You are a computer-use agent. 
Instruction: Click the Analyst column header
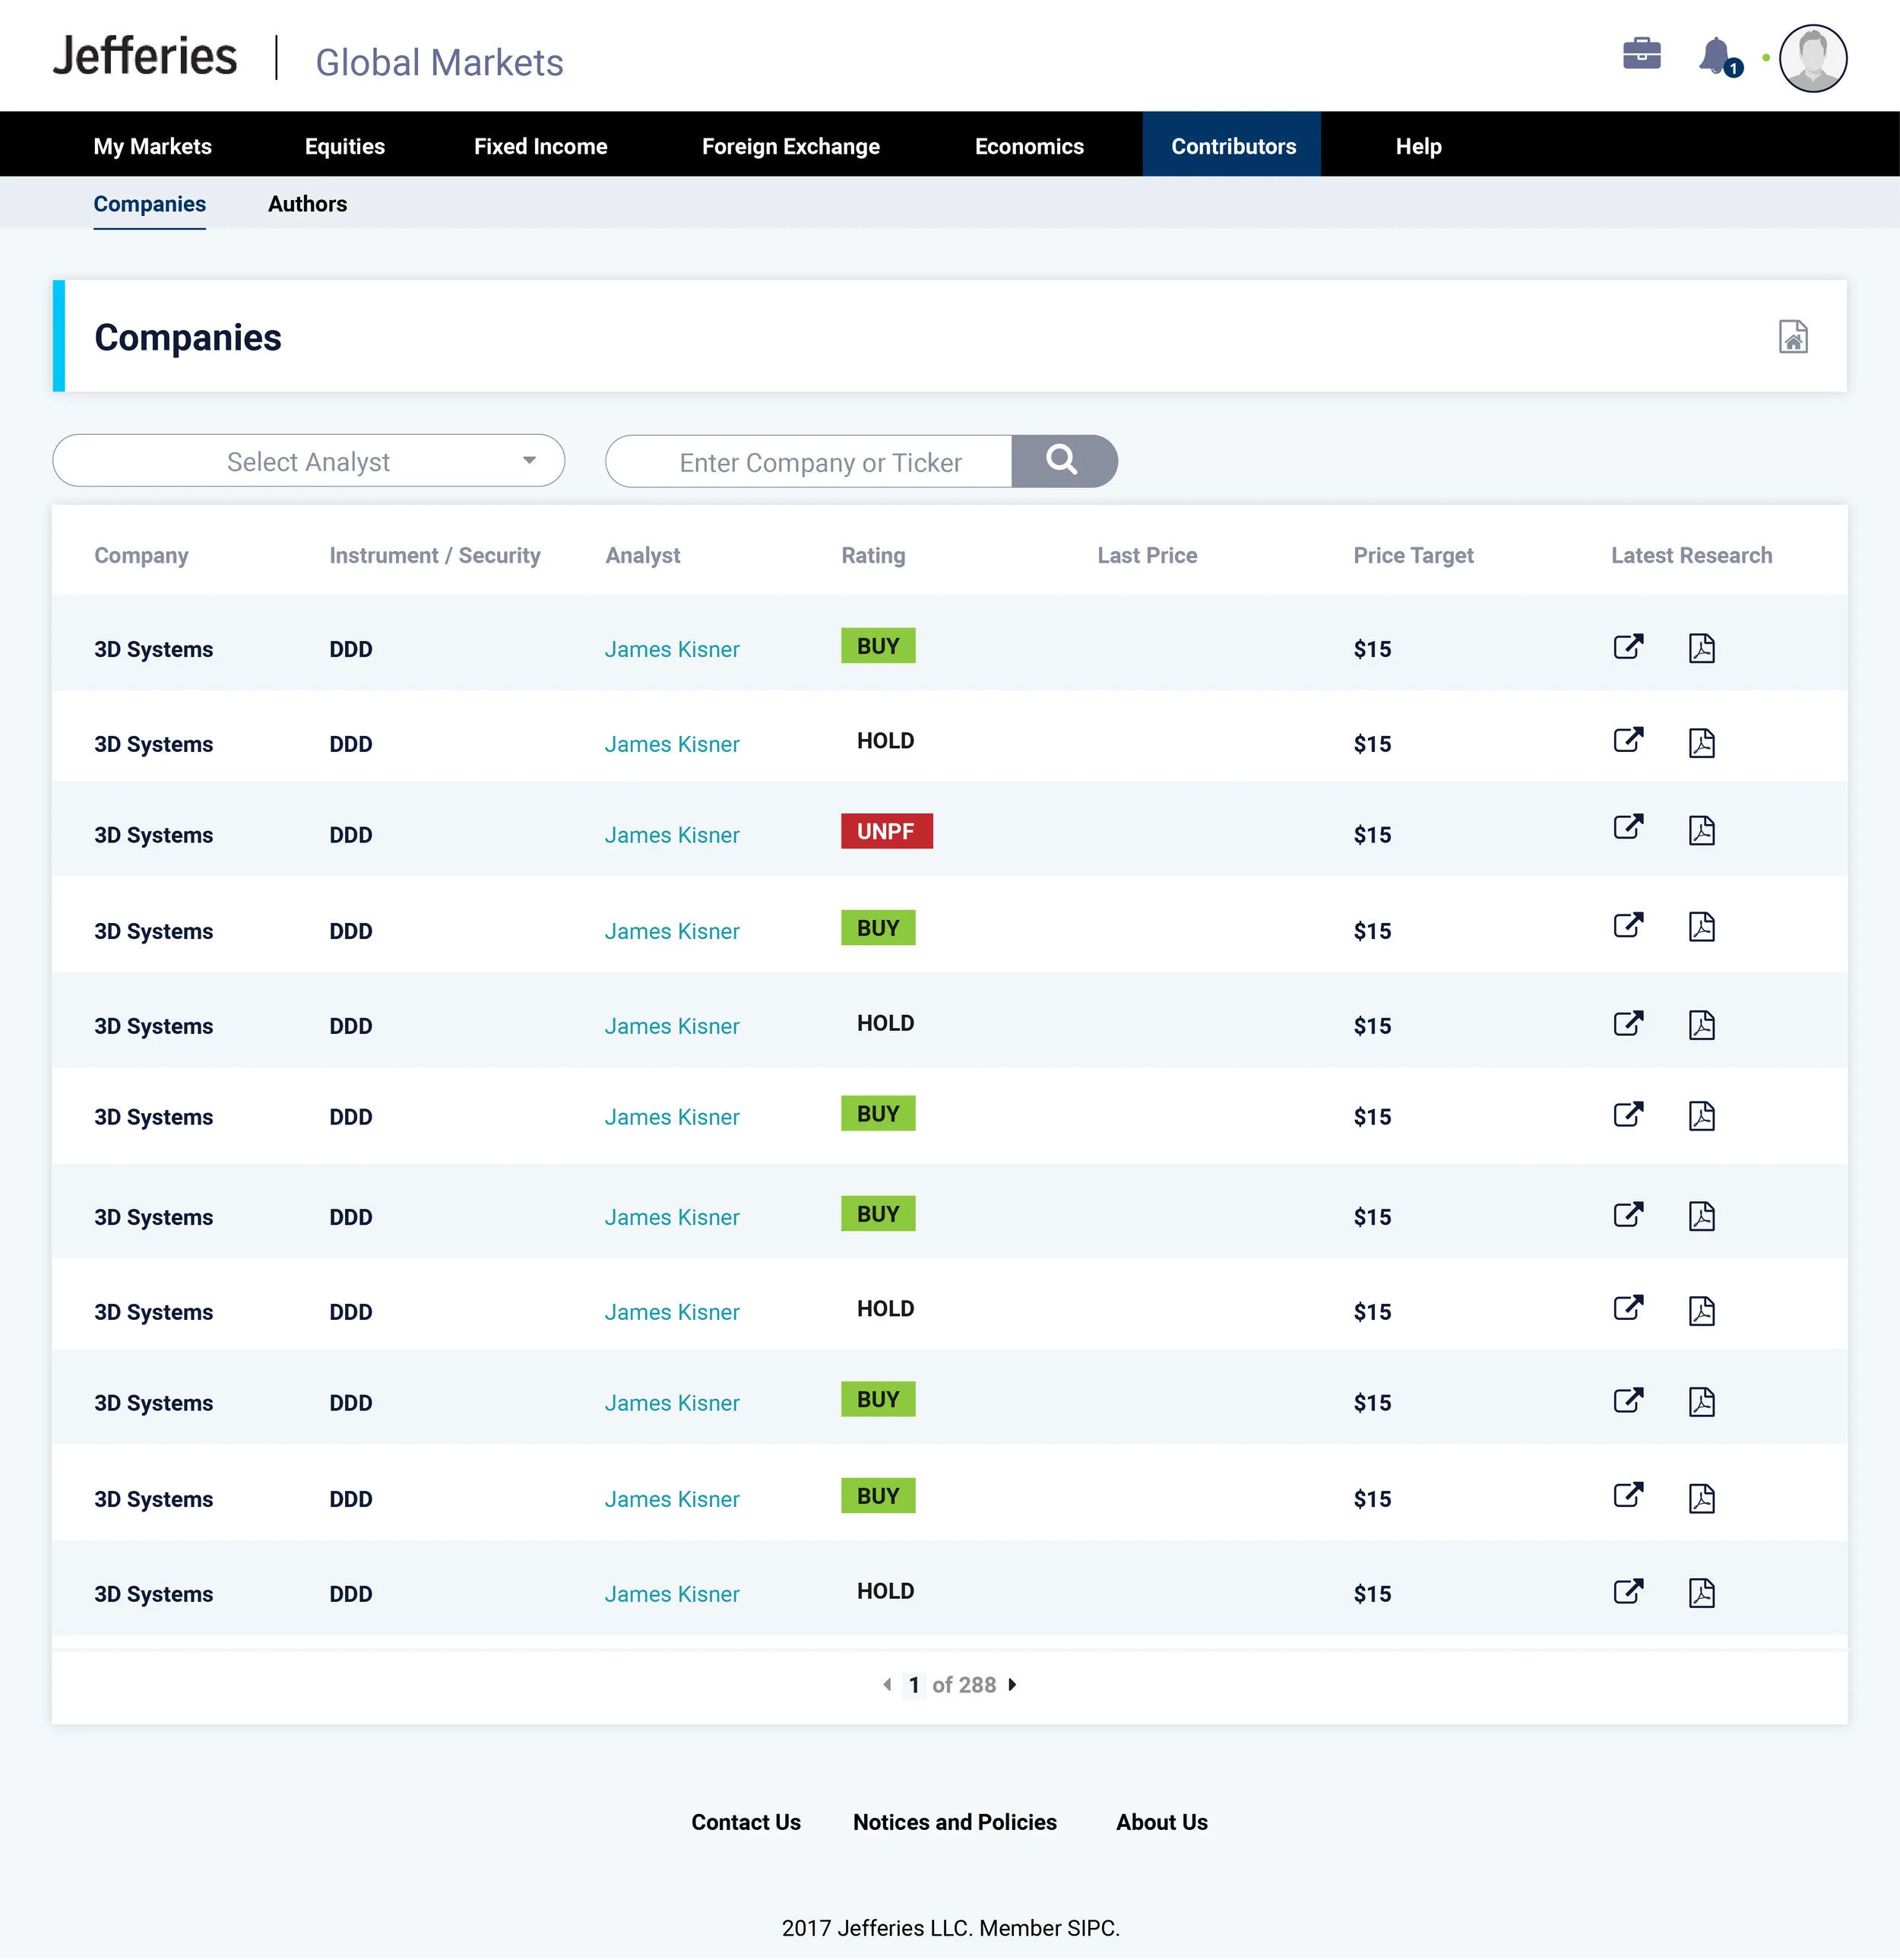click(643, 555)
